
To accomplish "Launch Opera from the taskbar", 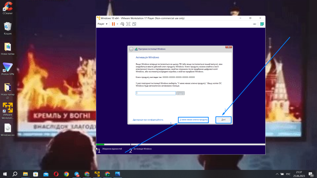I will (56, 174).
